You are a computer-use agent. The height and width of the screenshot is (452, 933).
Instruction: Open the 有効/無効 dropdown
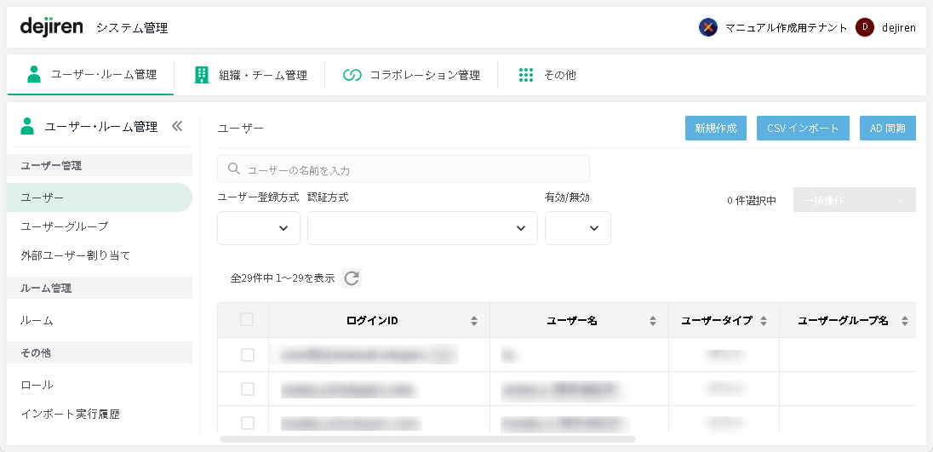click(x=578, y=228)
